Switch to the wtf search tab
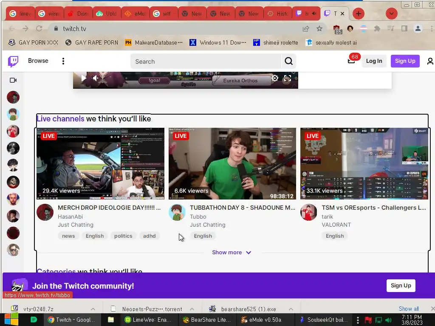 click(x=164, y=14)
